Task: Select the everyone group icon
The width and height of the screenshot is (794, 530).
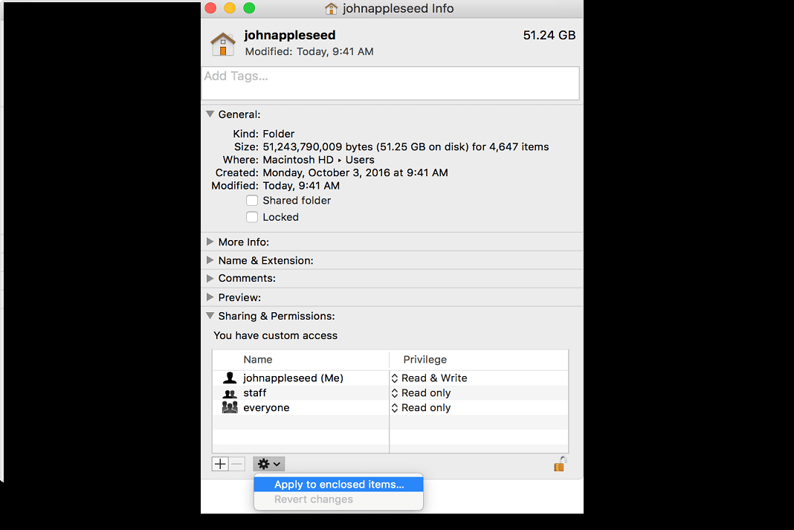Action: click(x=230, y=407)
